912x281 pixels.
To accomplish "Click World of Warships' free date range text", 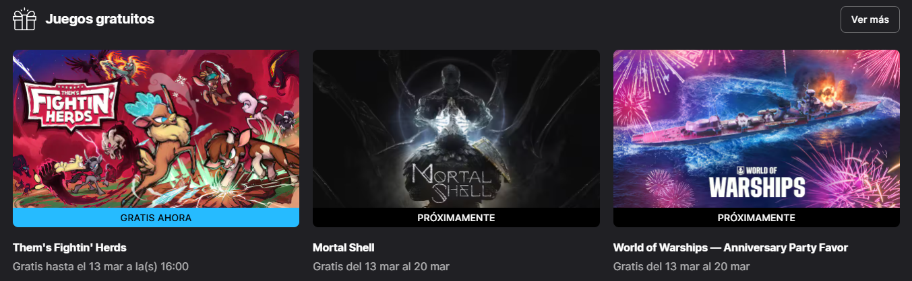I will pyautogui.click(x=681, y=266).
